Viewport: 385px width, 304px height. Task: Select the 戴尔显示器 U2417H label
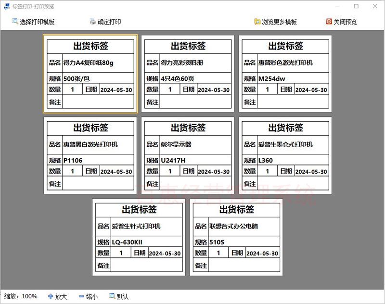click(x=188, y=155)
